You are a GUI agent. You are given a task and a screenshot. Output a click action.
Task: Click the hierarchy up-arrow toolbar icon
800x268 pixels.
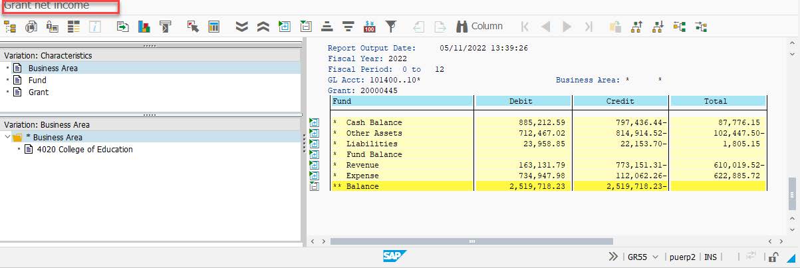[x=637, y=27]
